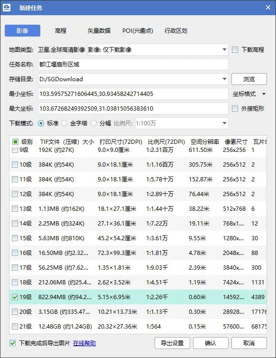
Task: Toggle the 级别 select-all header checkbox
Action: (x=15, y=142)
